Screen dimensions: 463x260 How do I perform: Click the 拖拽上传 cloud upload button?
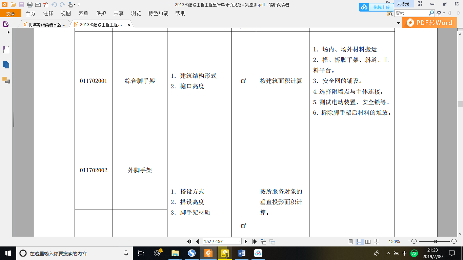click(x=377, y=7)
